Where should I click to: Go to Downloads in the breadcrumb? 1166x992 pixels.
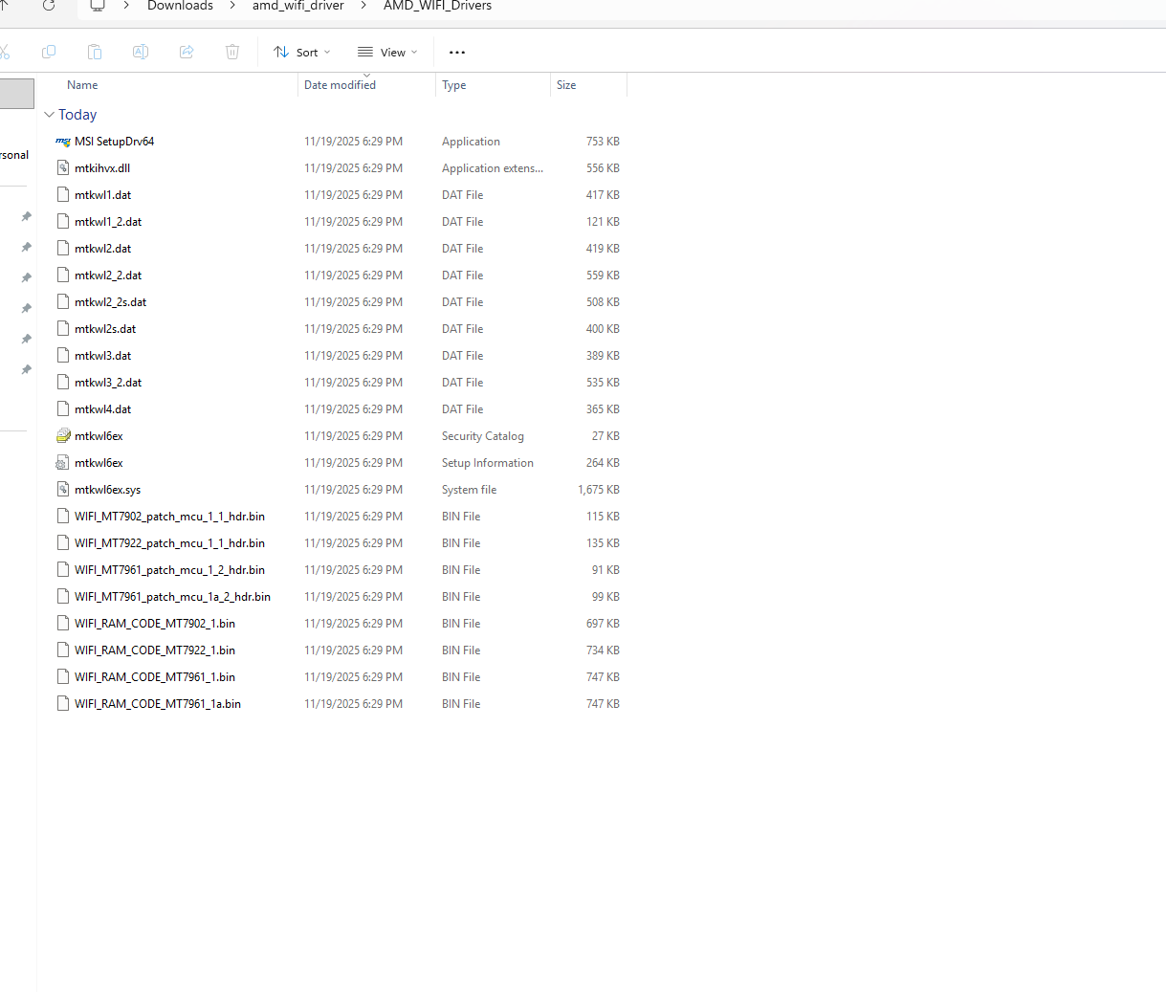pos(180,6)
